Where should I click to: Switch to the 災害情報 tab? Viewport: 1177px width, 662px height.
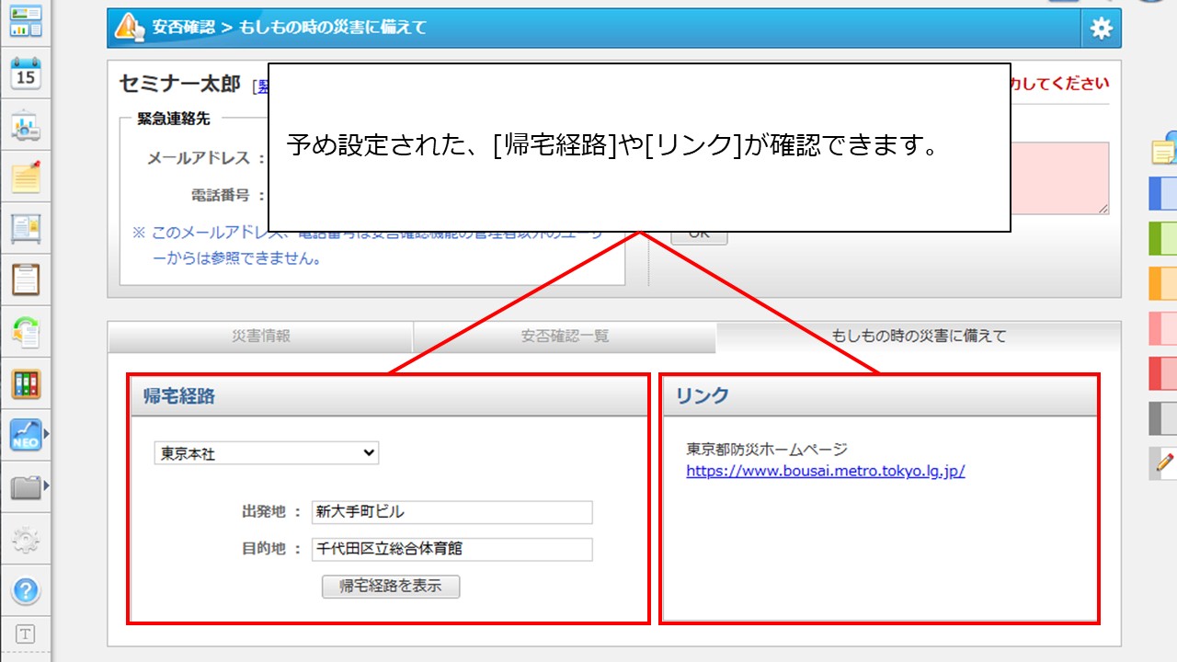click(x=260, y=336)
